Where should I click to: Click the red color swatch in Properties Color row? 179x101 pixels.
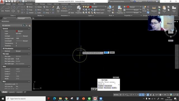[x=17, y=31]
